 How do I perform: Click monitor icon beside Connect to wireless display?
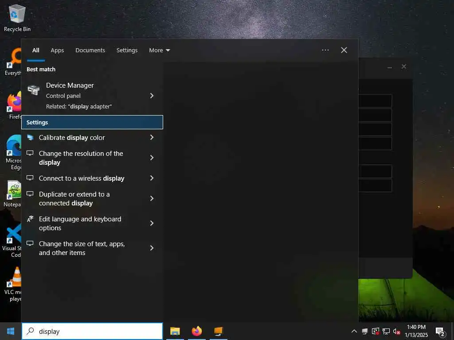tap(30, 178)
